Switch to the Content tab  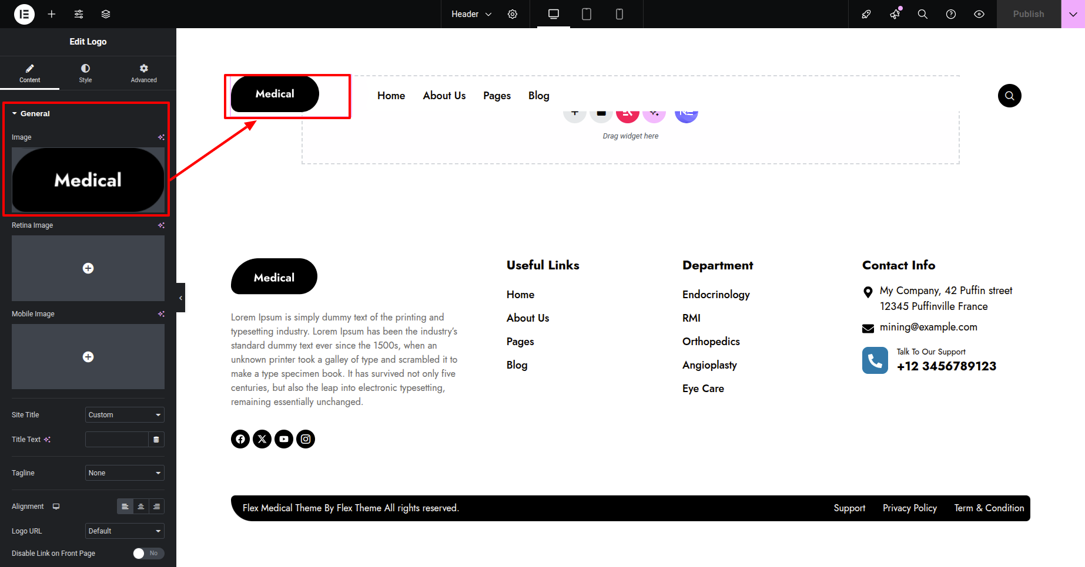(x=29, y=73)
